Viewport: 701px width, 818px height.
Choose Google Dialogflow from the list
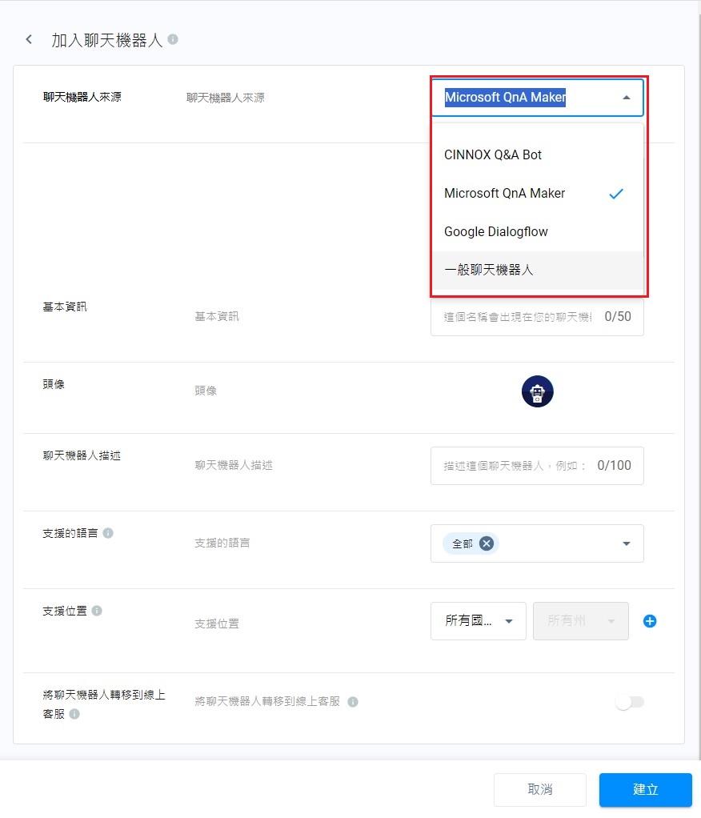[538, 231]
